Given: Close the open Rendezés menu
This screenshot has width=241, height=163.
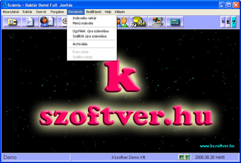Looking at the screenshot, I should click(x=76, y=12).
